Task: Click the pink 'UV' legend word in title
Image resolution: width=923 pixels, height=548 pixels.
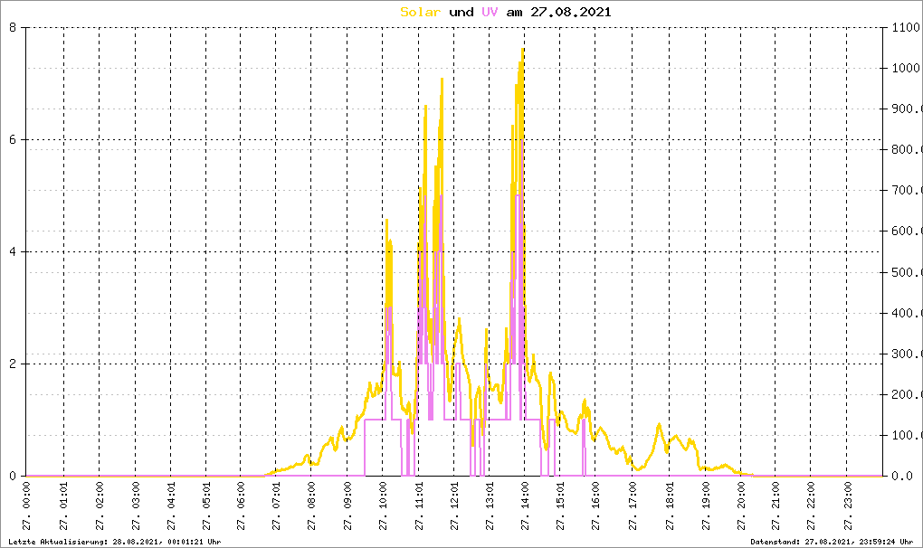Action: [x=490, y=12]
